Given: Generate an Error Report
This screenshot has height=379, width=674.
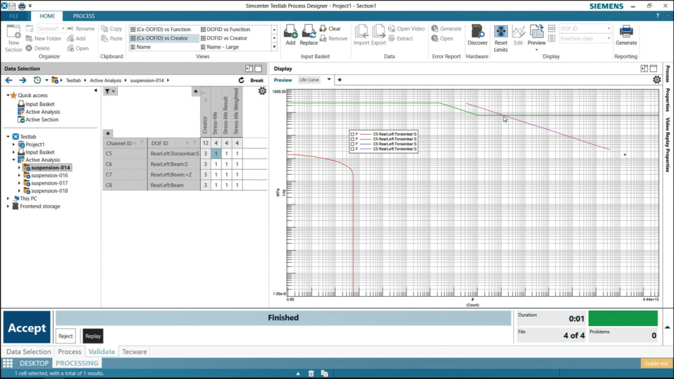Looking at the screenshot, I should coord(446,29).
